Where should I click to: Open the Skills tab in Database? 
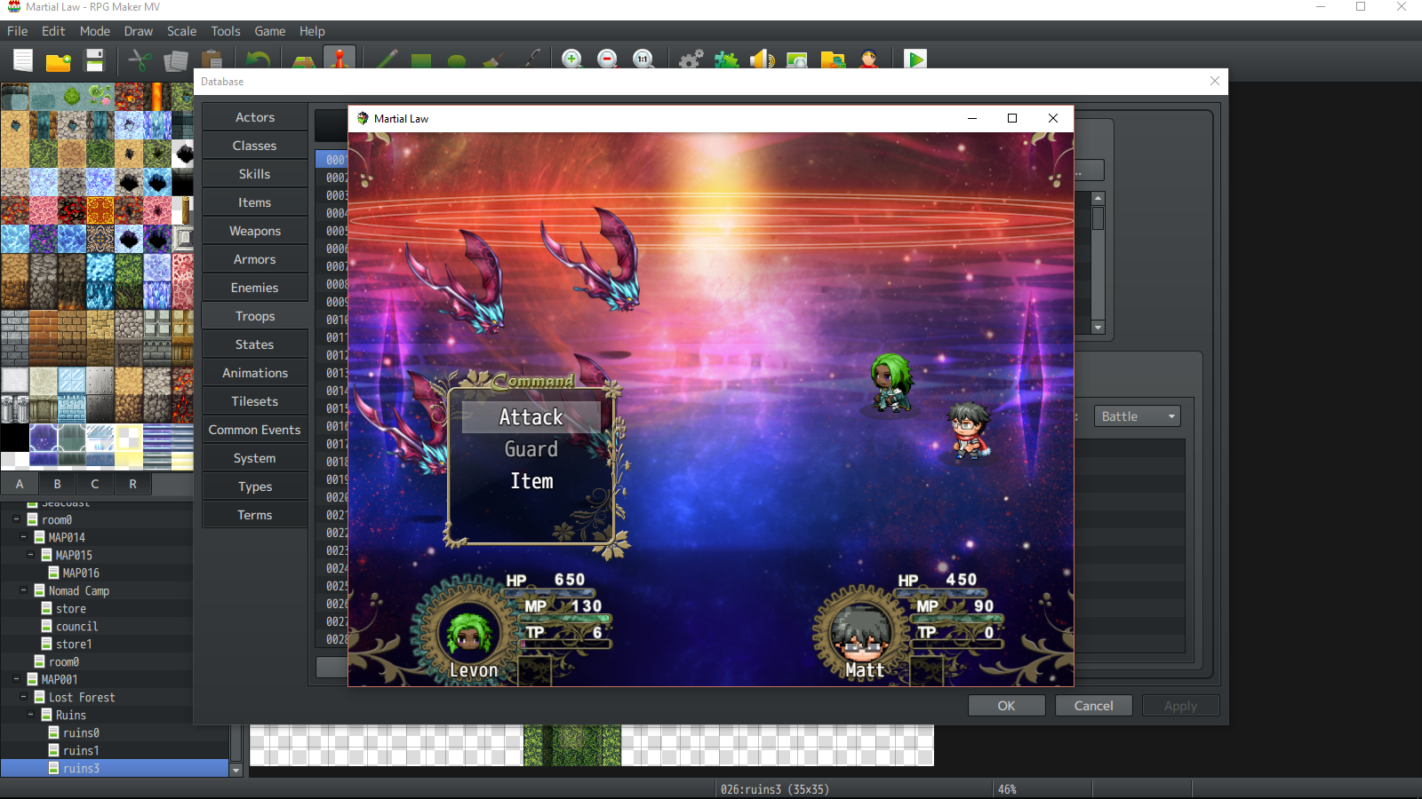255,174
